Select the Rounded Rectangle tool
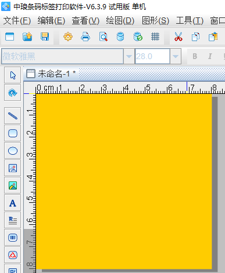 tap(13, 133)
